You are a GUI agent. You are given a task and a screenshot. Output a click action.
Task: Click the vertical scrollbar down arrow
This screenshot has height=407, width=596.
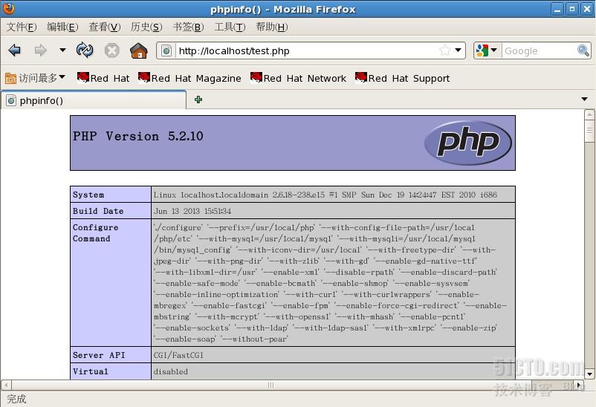pyautogui.click(x=589, y=374)
